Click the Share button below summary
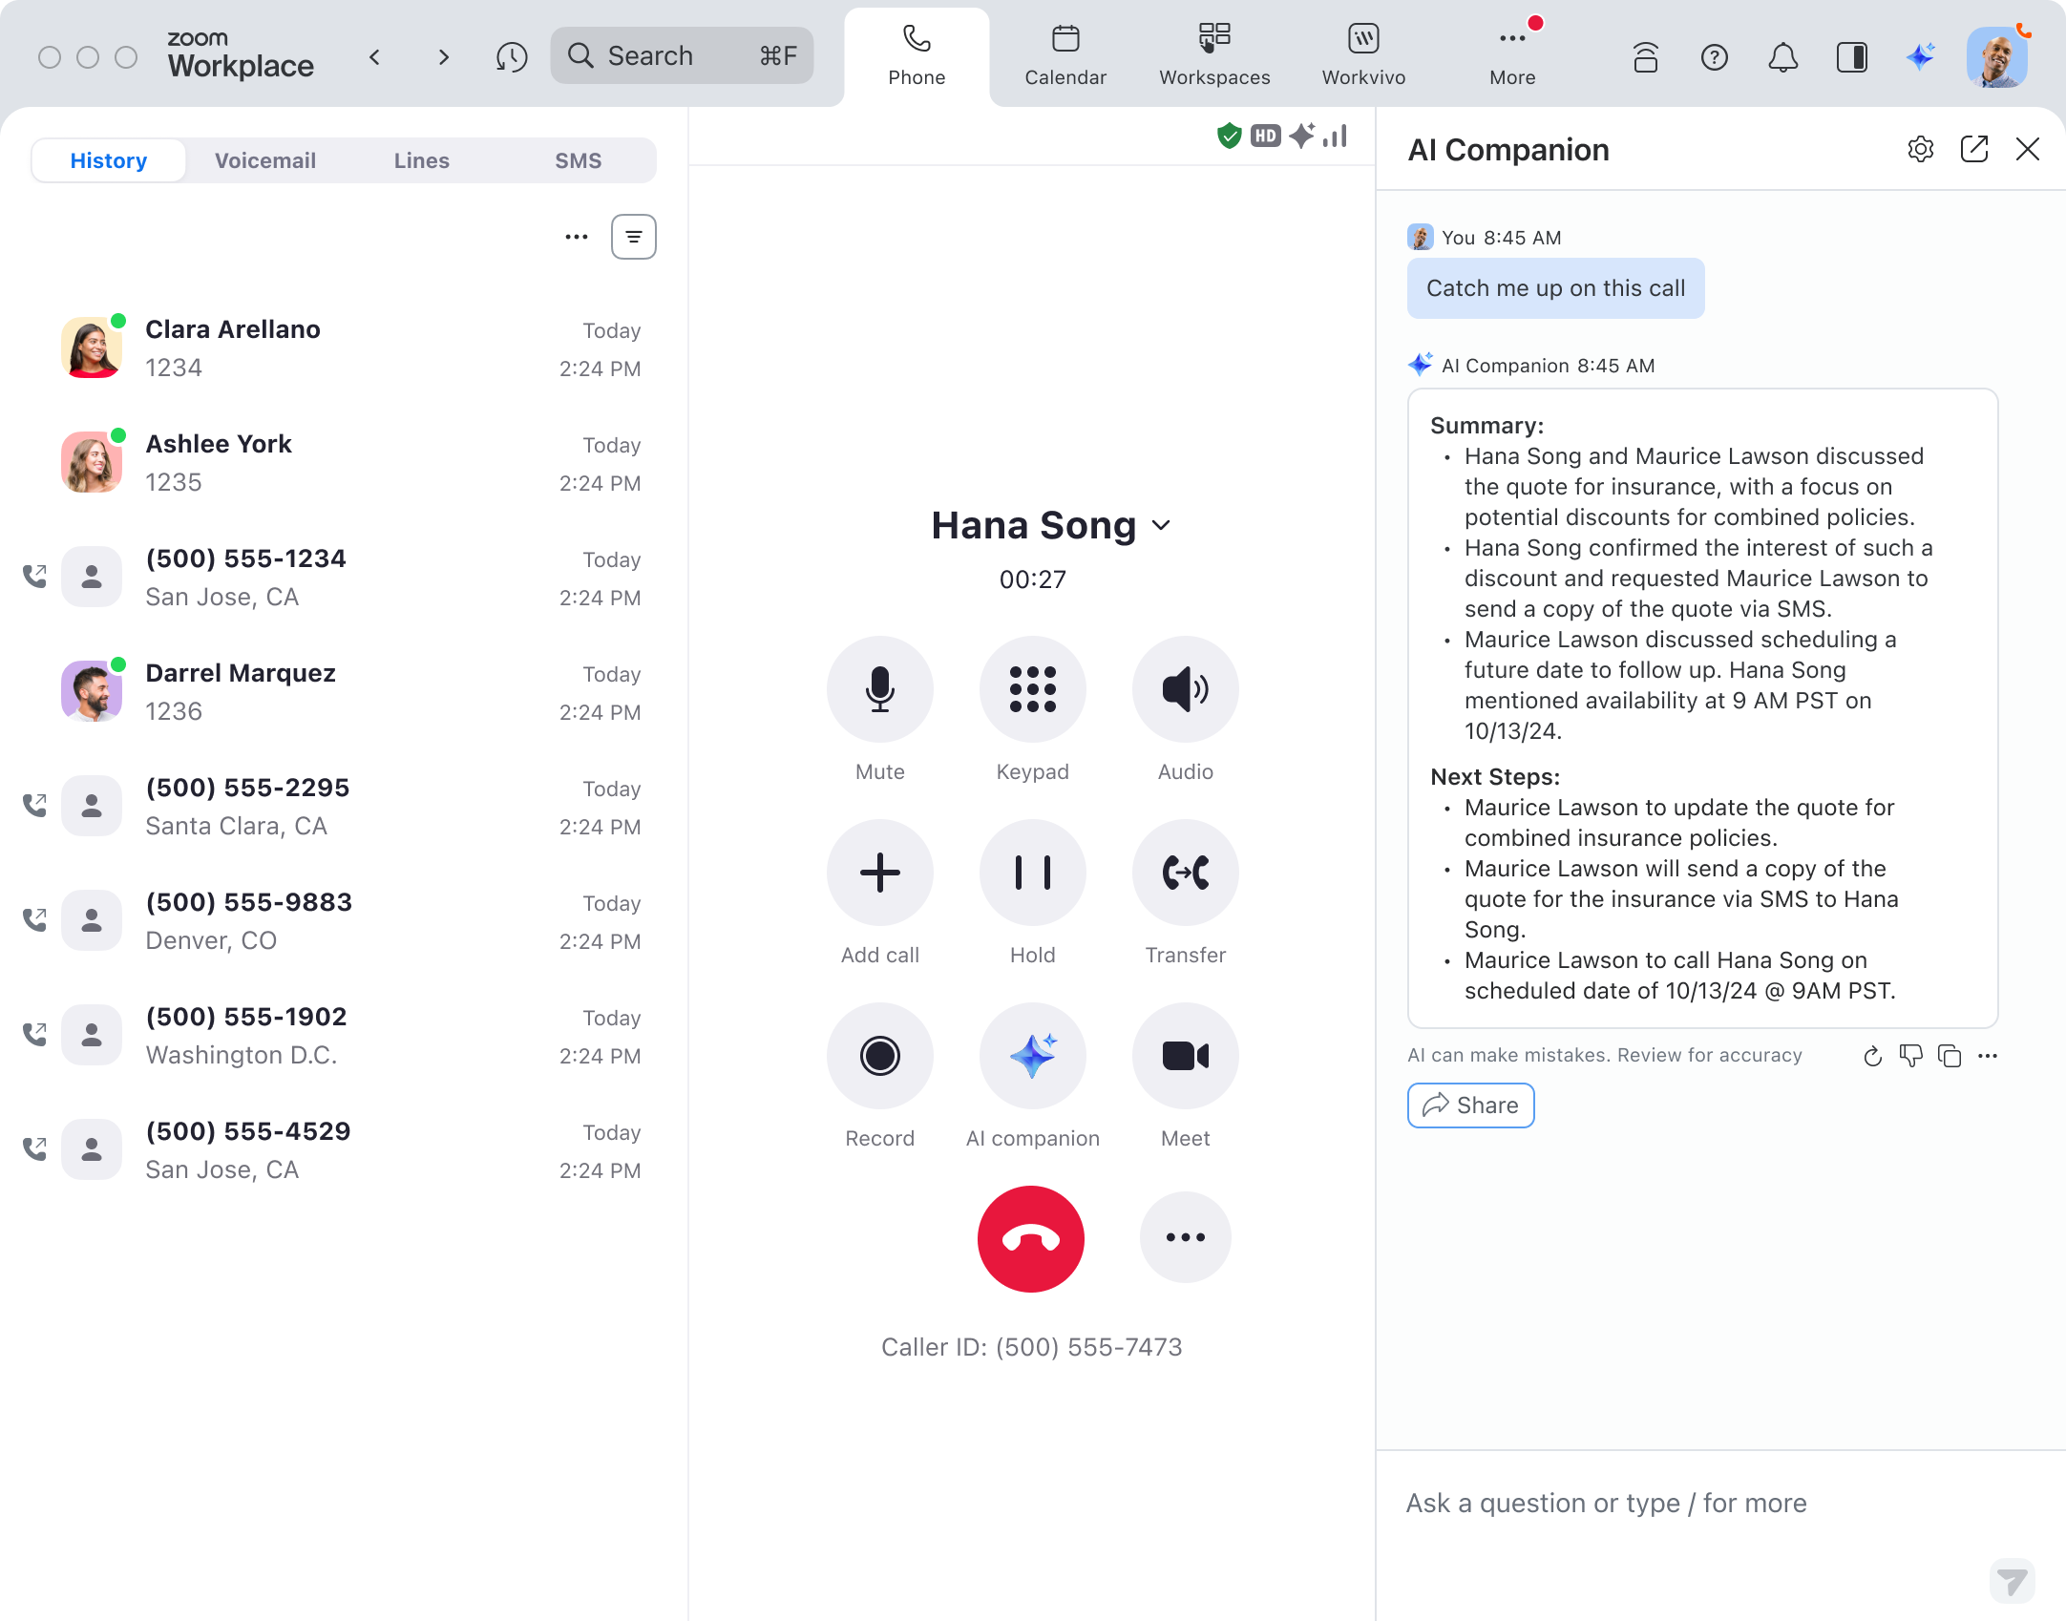Screen dimensions: 2066x1621 tap(1470, 1105)
